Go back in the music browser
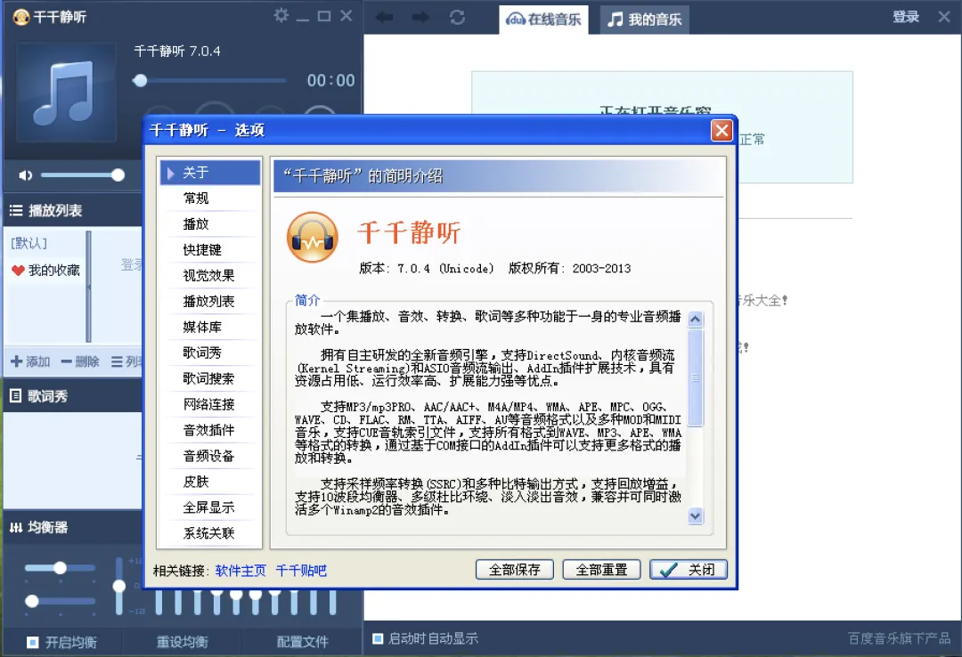Screen dimensions: 962x657 click(385, 18)
